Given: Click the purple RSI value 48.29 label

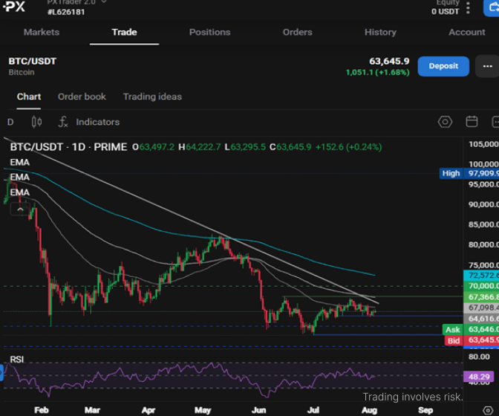Looking at the screenshot, I should pyautogui.click(x=479, y=377).
